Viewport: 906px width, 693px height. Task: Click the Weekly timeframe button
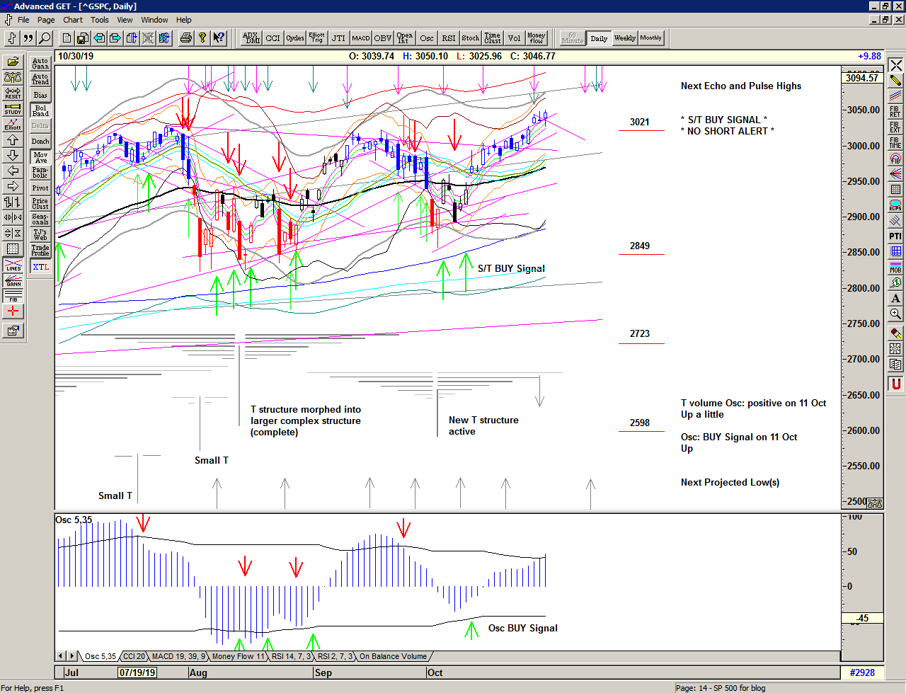625,38
